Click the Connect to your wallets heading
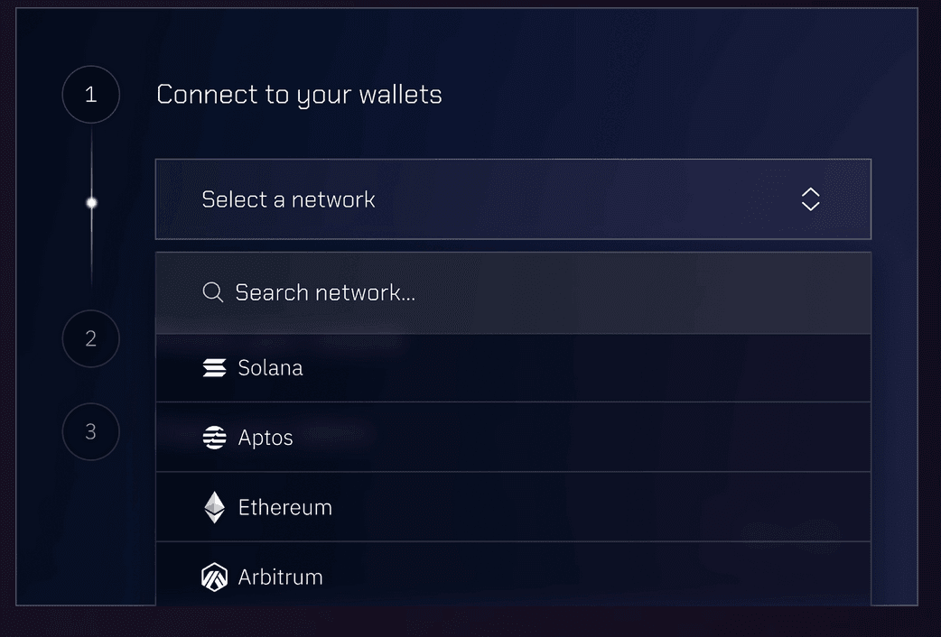Screen dimensions: 941x637 point(299,95)
